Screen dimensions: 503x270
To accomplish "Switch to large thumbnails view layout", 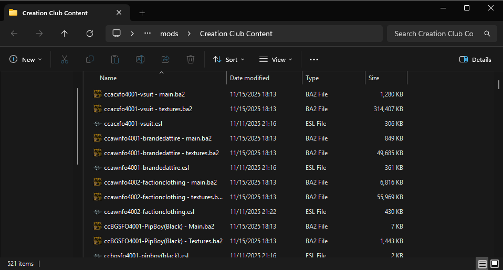I will coord(494,263).
